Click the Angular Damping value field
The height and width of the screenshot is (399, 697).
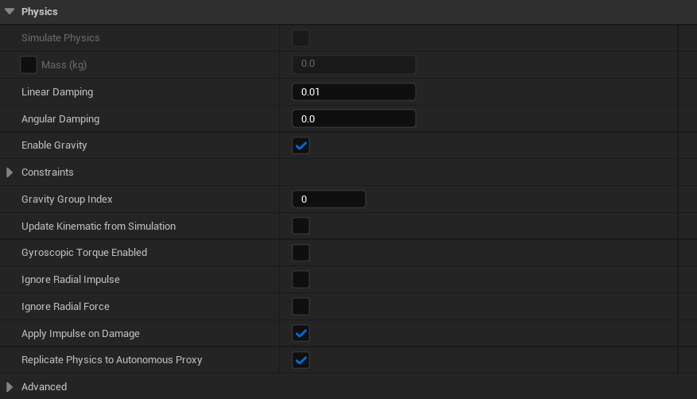[x=354, y=119]
